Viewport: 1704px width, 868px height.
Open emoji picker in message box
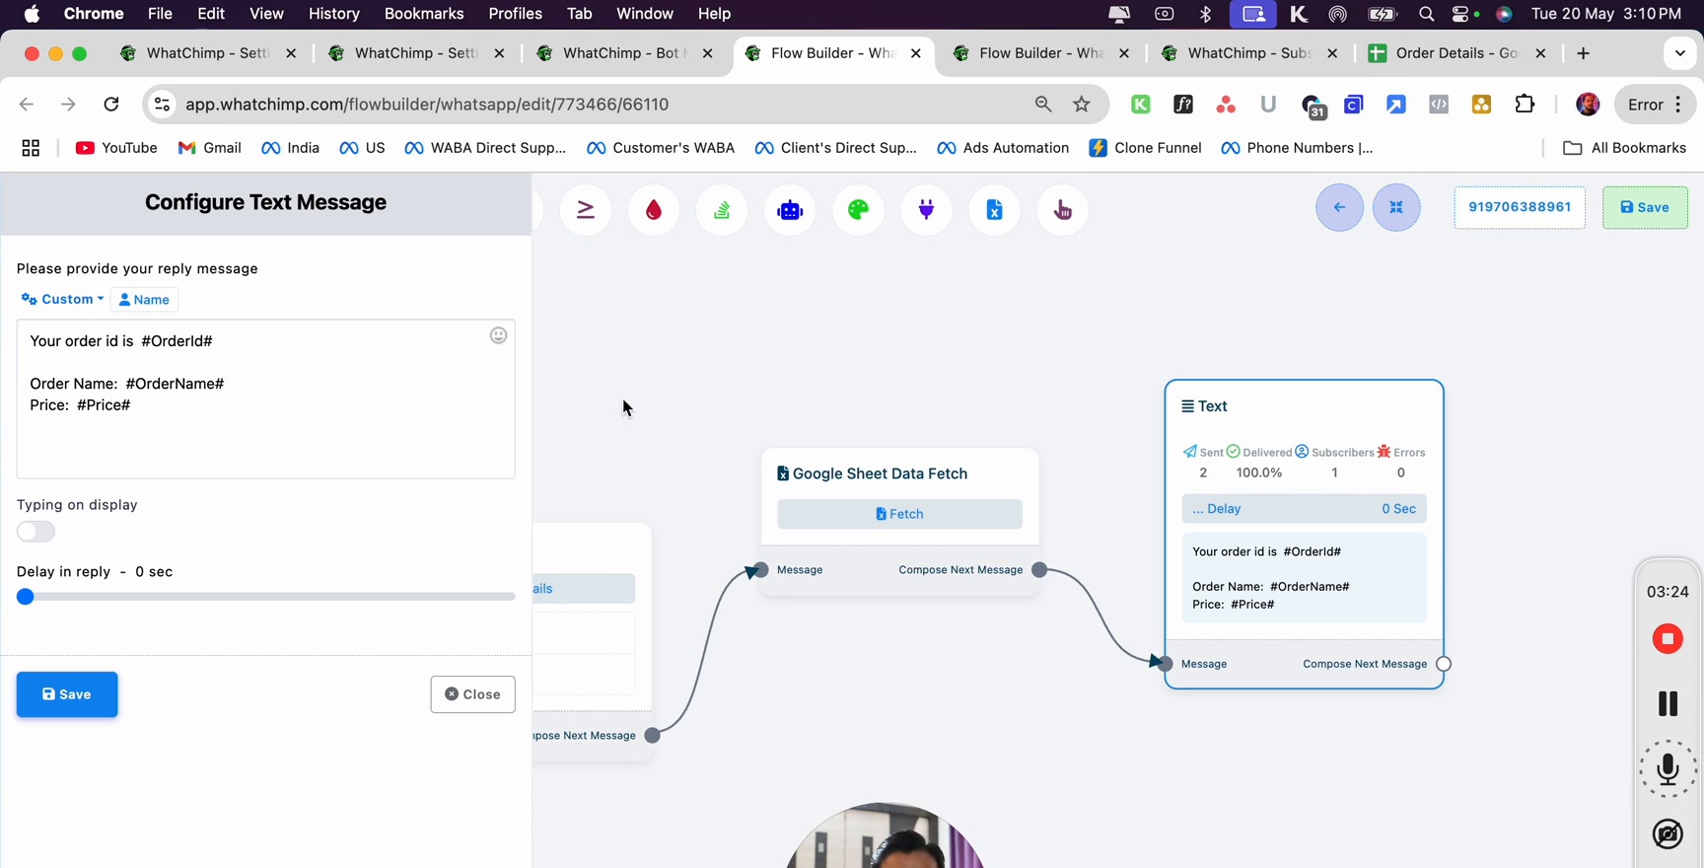498,335
